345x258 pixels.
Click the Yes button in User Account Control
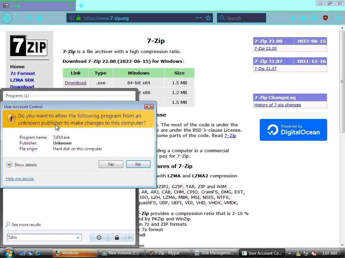click(x=111, y=164)
